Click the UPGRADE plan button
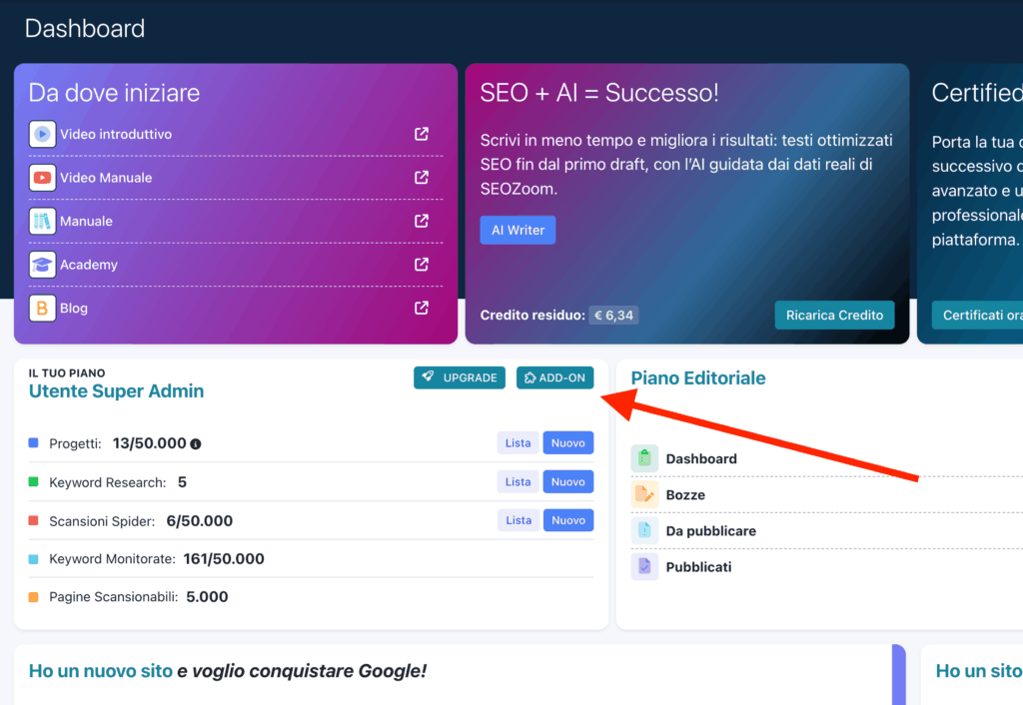Viewport: 1023px width, 705px height. click(x=460, y=377)
